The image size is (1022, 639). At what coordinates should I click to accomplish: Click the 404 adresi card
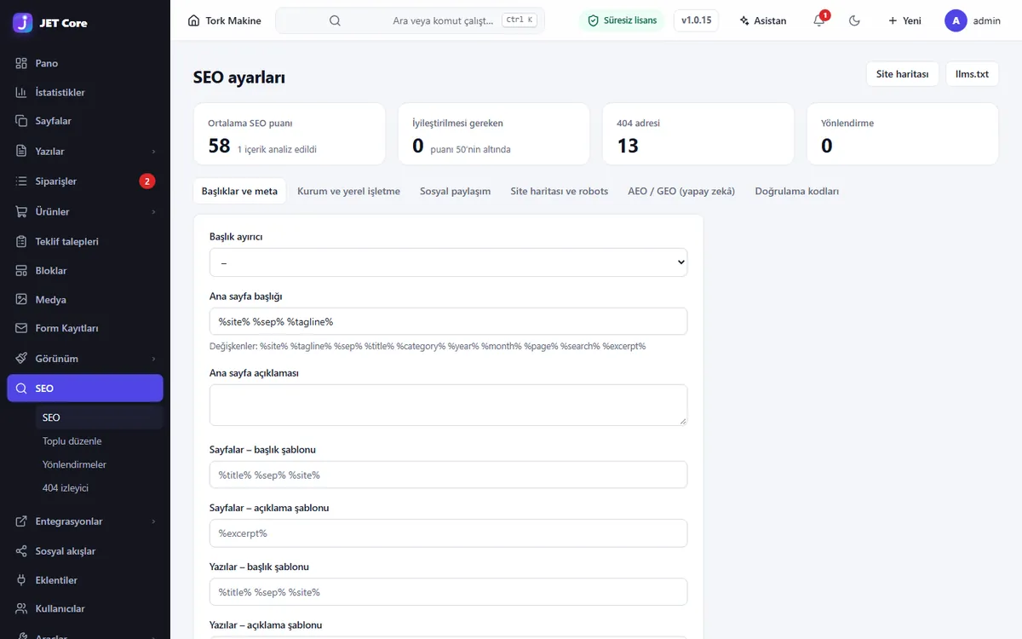[x=698, y=134]
